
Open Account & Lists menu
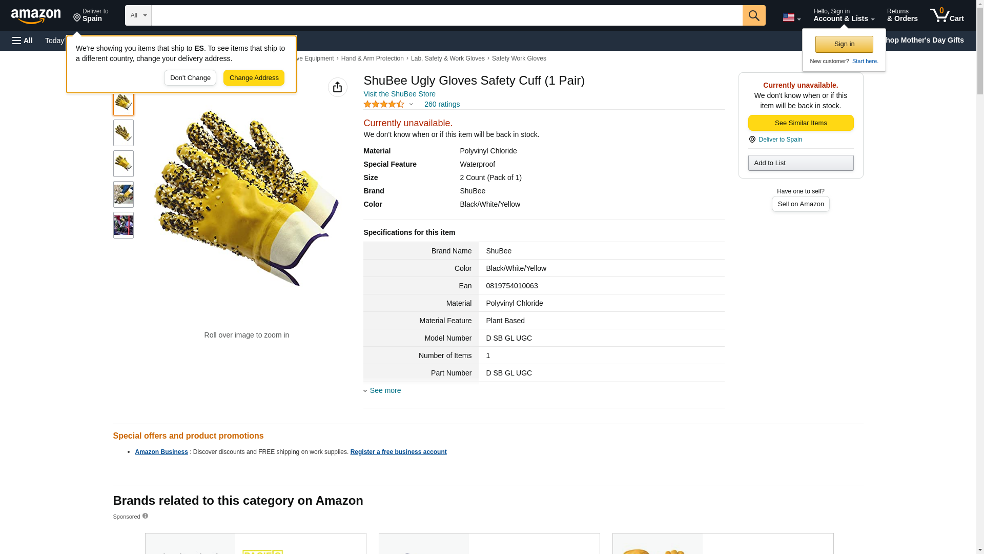click(x=844, y=15)
